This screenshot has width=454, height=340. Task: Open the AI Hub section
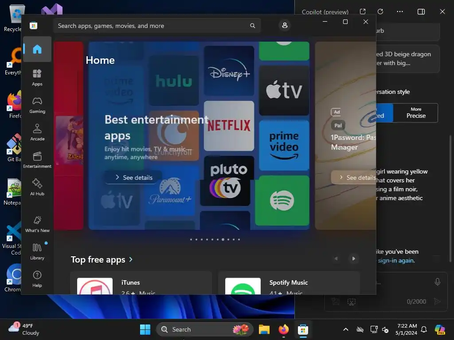(37, 187)
